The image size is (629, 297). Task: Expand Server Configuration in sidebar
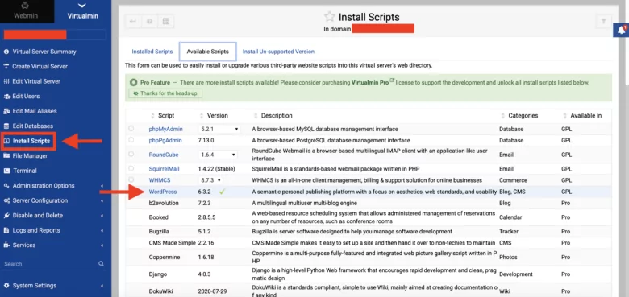pos(53,200)
